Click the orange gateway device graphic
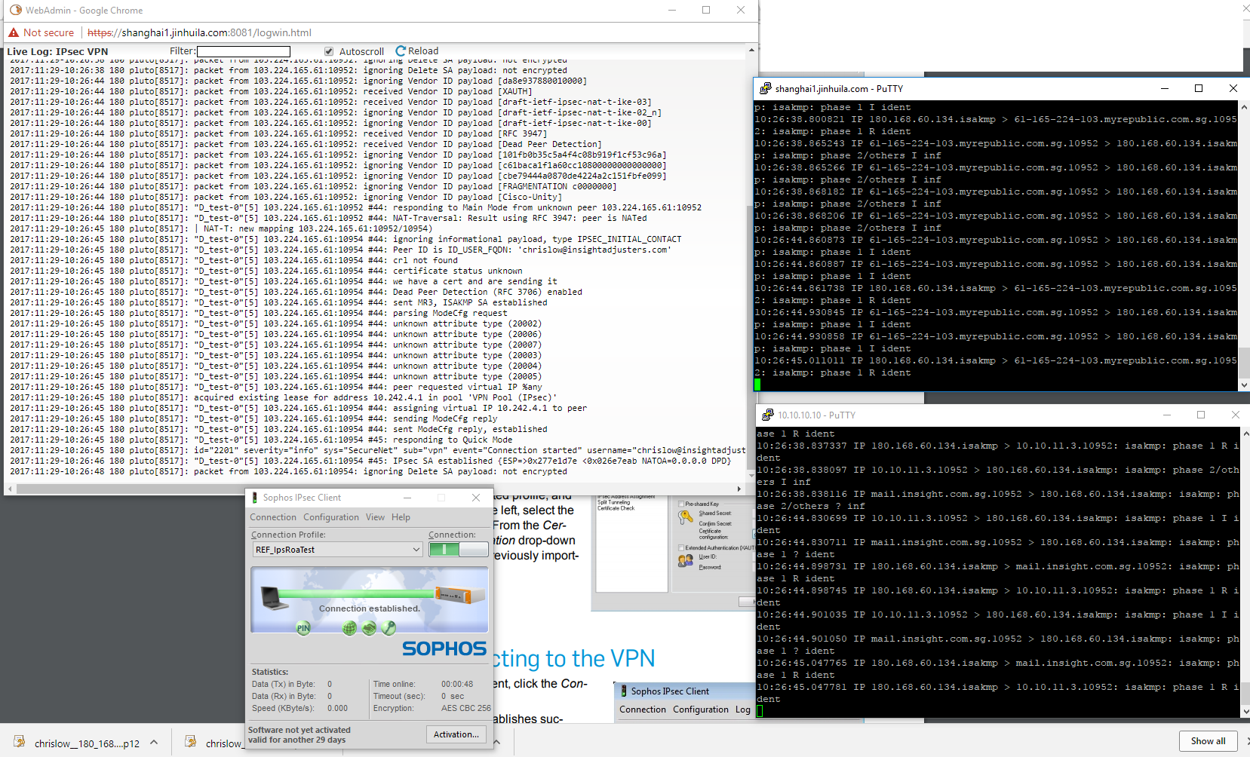The image size is (1250, 757). [x=459, y=595]
